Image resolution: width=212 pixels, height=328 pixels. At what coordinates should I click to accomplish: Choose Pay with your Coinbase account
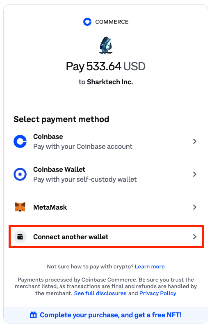coord(83,146)
